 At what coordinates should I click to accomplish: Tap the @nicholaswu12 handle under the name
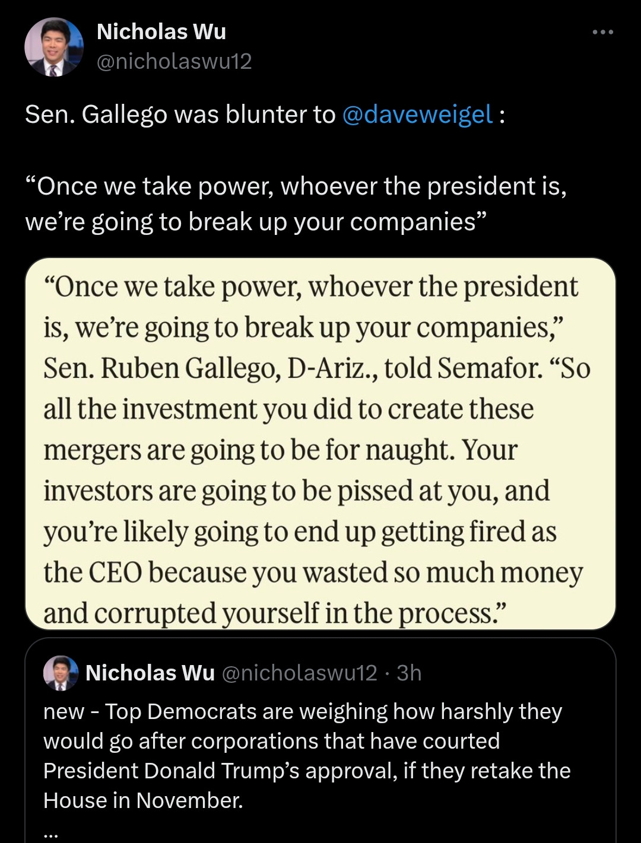[174, 61]
